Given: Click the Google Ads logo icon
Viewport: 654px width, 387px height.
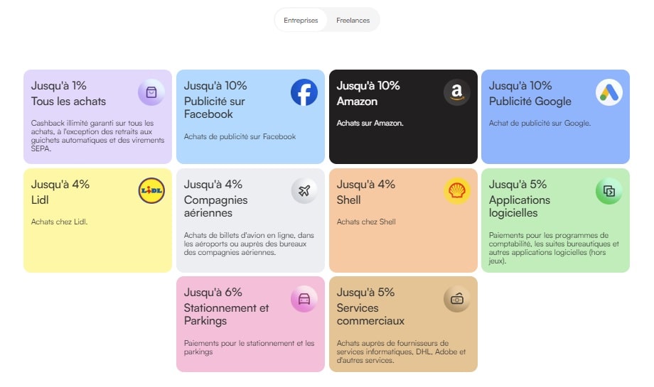Looking at the screenshot, I should tap(609, 92).
